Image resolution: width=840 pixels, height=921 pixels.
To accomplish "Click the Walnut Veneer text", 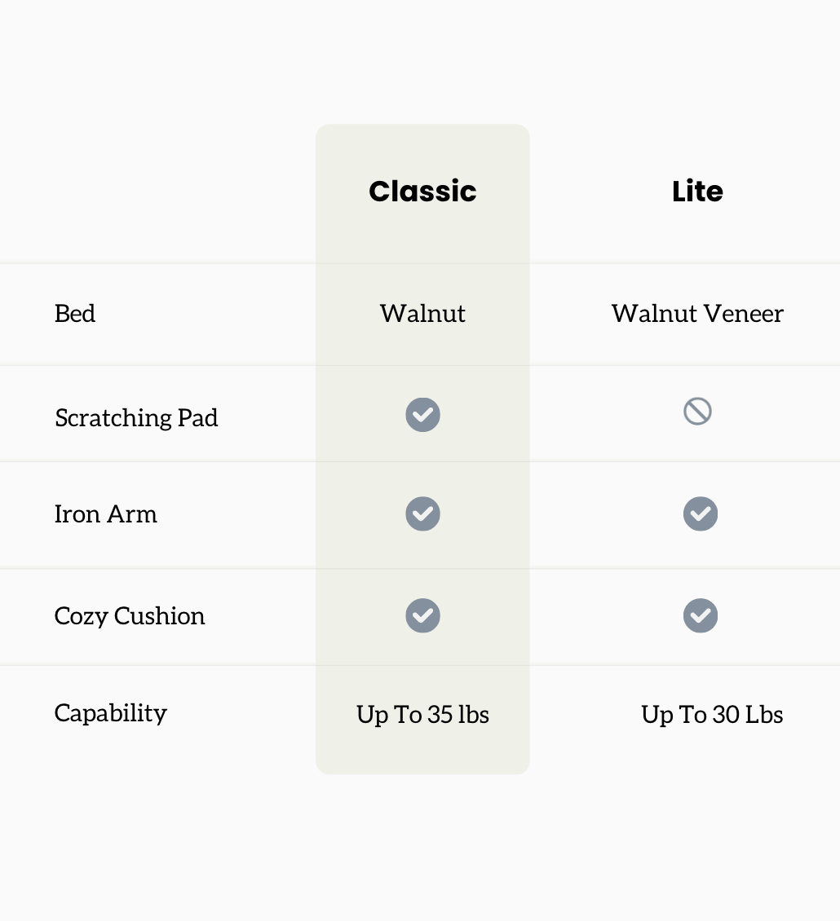I will point(697,314).
